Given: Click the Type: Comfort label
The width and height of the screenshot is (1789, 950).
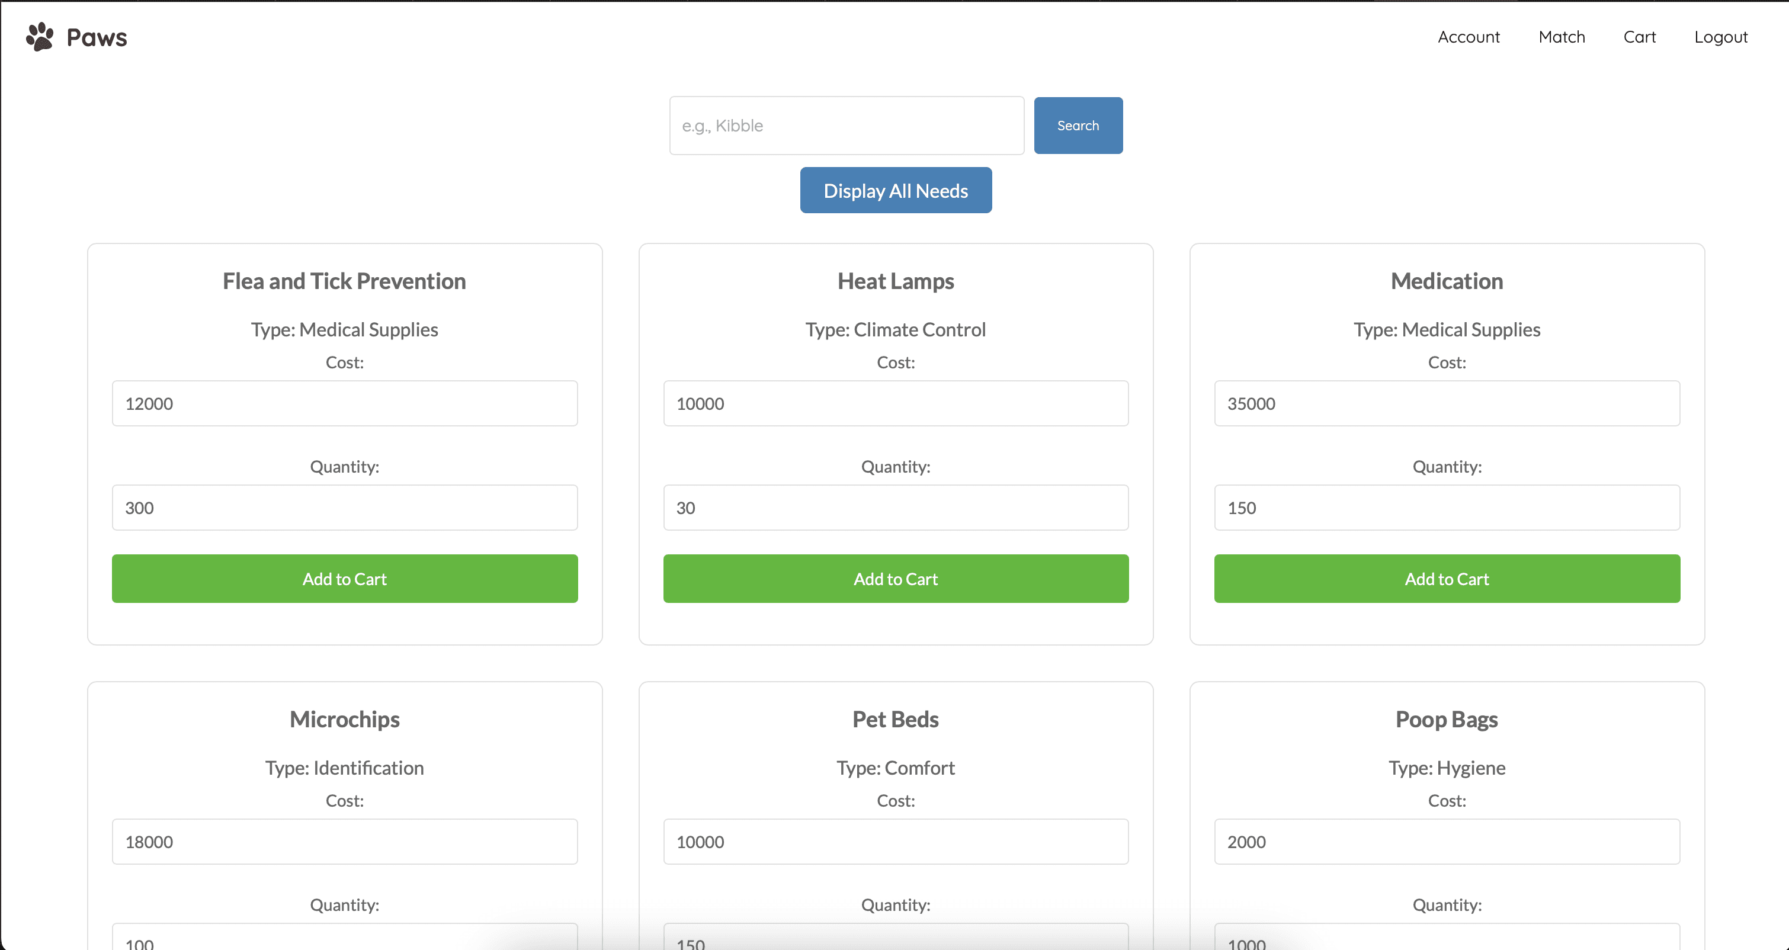Looking at the screenshot, I should click(x=895, y=768).
